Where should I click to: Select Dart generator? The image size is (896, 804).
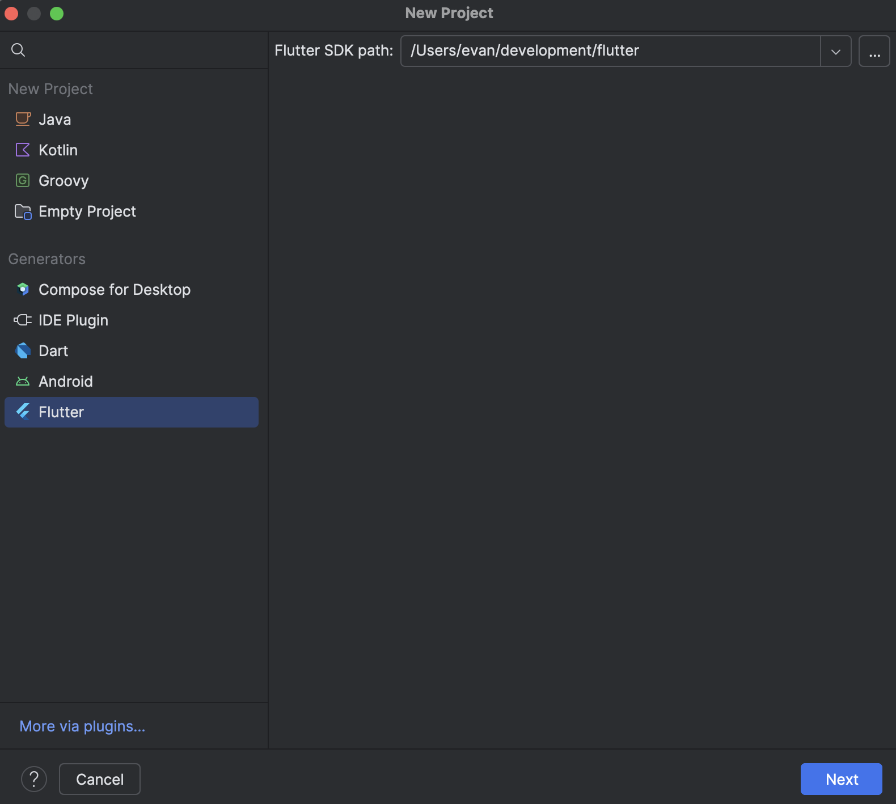pos(132,350)
